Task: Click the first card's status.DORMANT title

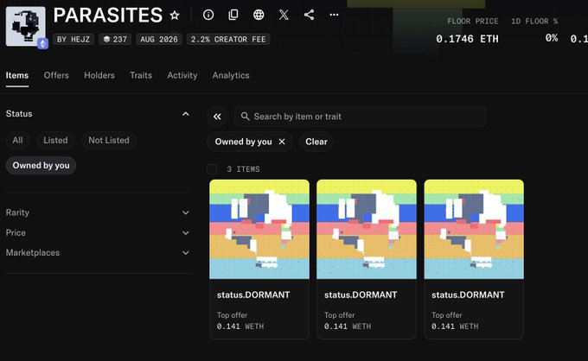Action: coord(253,295)
